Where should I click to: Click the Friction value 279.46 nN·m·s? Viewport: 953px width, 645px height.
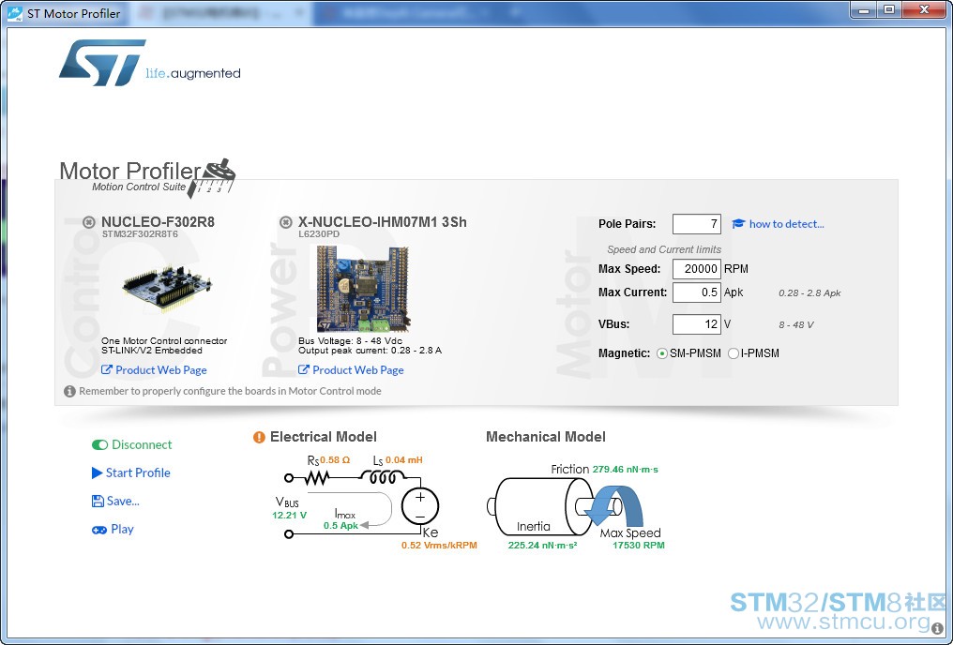click(626, 470)
